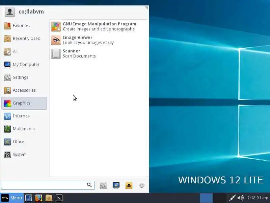The width and height of the screenshot is (270, 203).
Task: Click the clock showing 7:18:01 am
Action: (x=258, y=198)
